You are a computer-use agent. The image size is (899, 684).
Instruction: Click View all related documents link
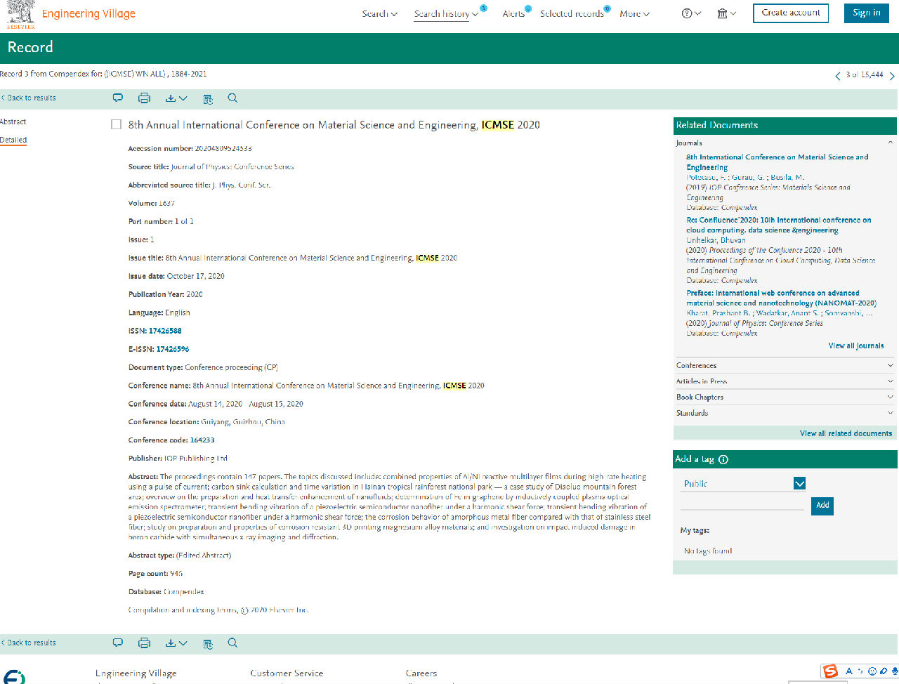click(x=846, y=433)
